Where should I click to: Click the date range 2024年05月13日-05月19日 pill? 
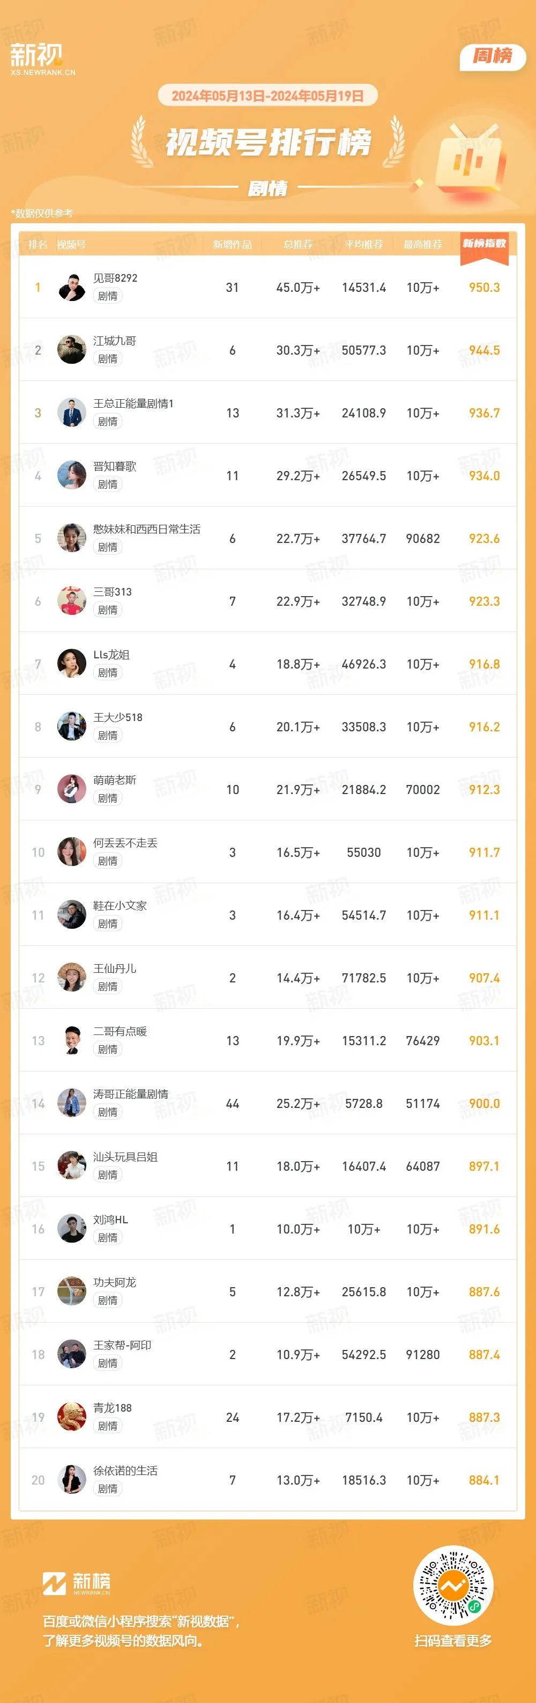pyautogui.click(x=267, y=96)
